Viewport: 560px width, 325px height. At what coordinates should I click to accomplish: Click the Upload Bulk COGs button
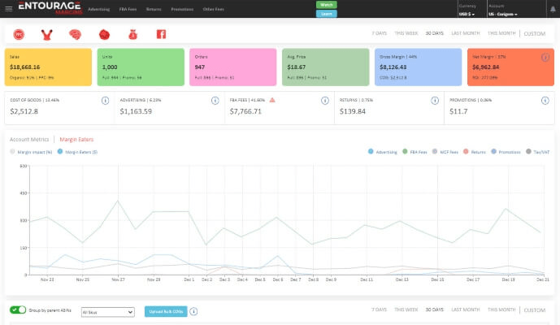pyautogui.click(x=166, y=311)
